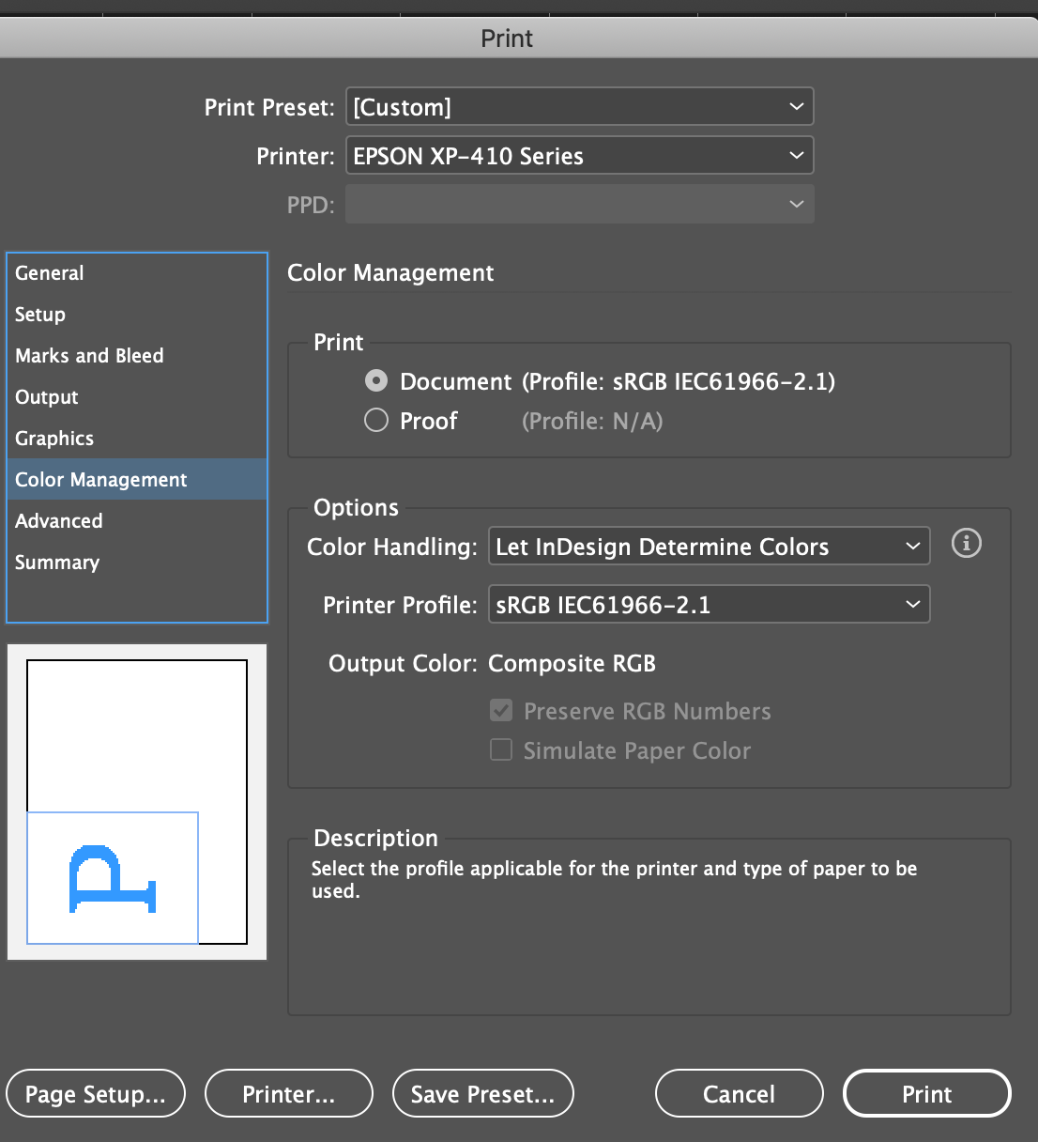This screenshot has height=1142, width=1038.
Task: Toggle the Preserve RGB Numbers checkbox
Action: [x=500, y=710]
